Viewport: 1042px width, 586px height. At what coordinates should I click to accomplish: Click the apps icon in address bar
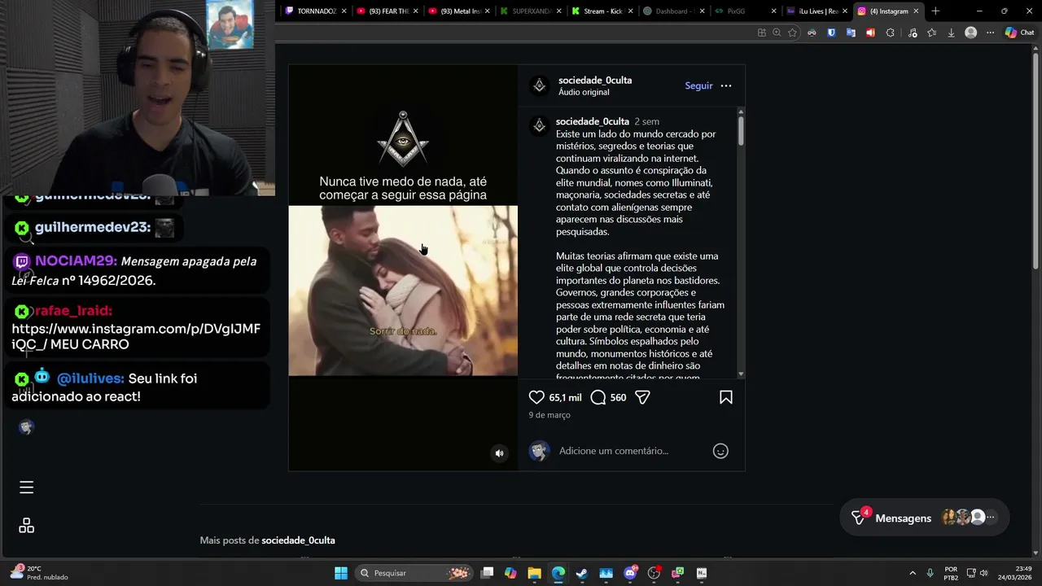click(761, 33)
